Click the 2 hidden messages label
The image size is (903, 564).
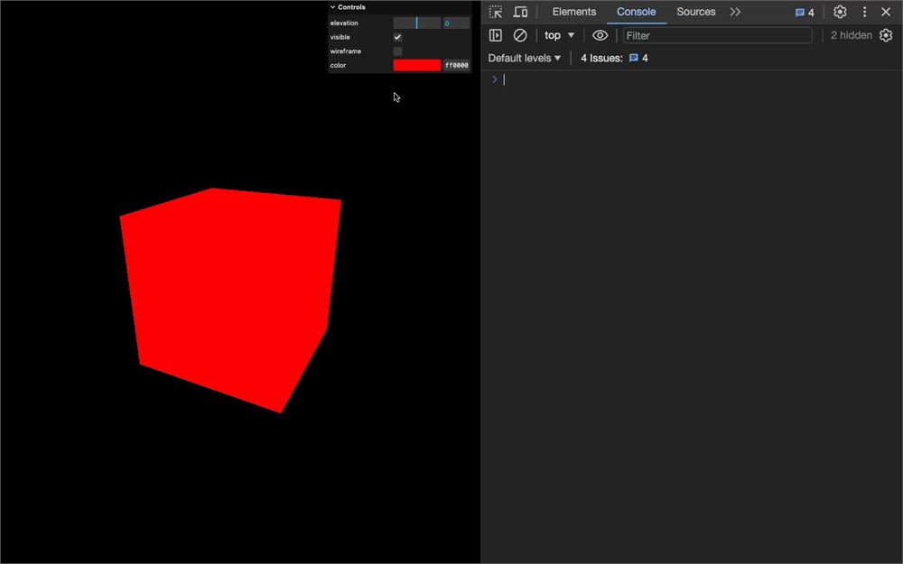click(x=852, y=35)
